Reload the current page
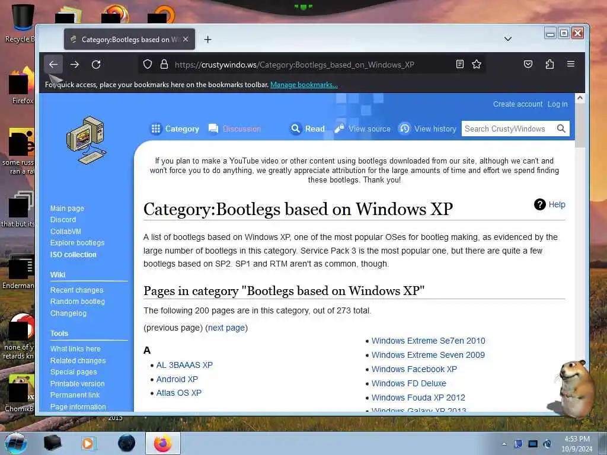The image size is (607, 455). click(96, 64)
